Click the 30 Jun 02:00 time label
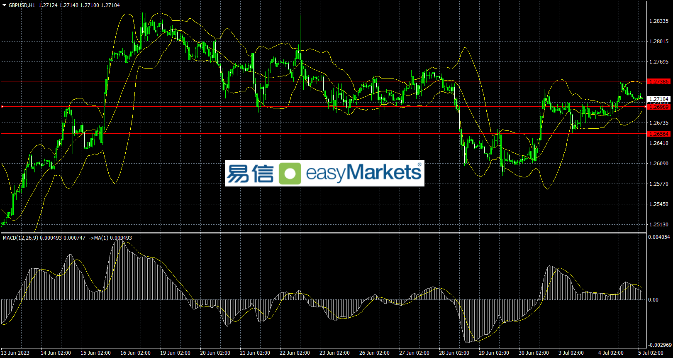This screenshot has width=673, height=358. tap(534, 353)
